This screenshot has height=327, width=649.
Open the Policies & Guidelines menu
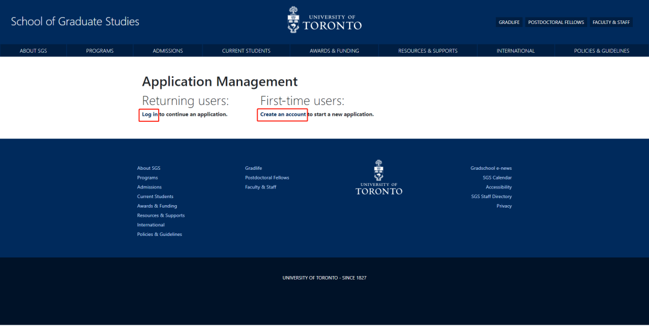[602, 51]
